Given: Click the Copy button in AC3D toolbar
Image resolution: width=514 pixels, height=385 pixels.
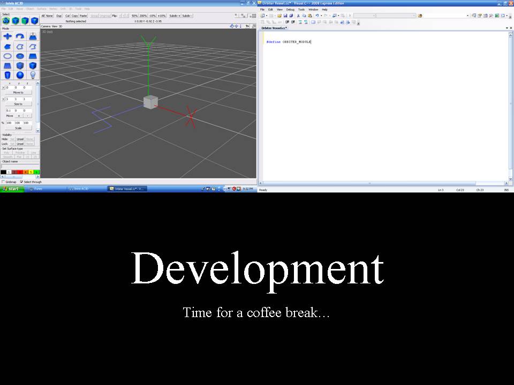Looking at the screenshot, I should 75,16.
